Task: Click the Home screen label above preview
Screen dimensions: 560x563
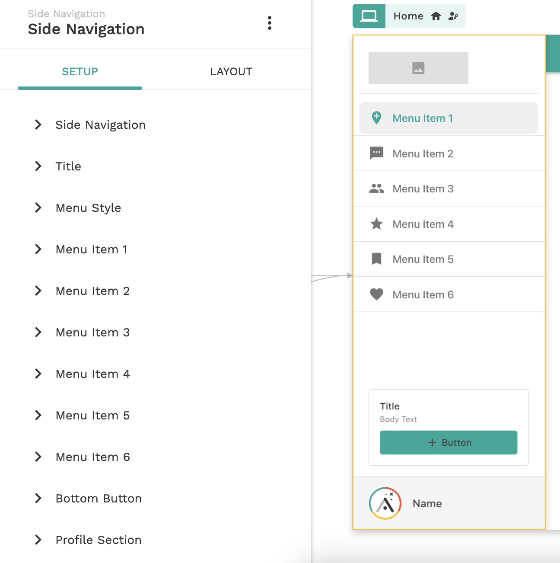Action: (x=408, y=16)
